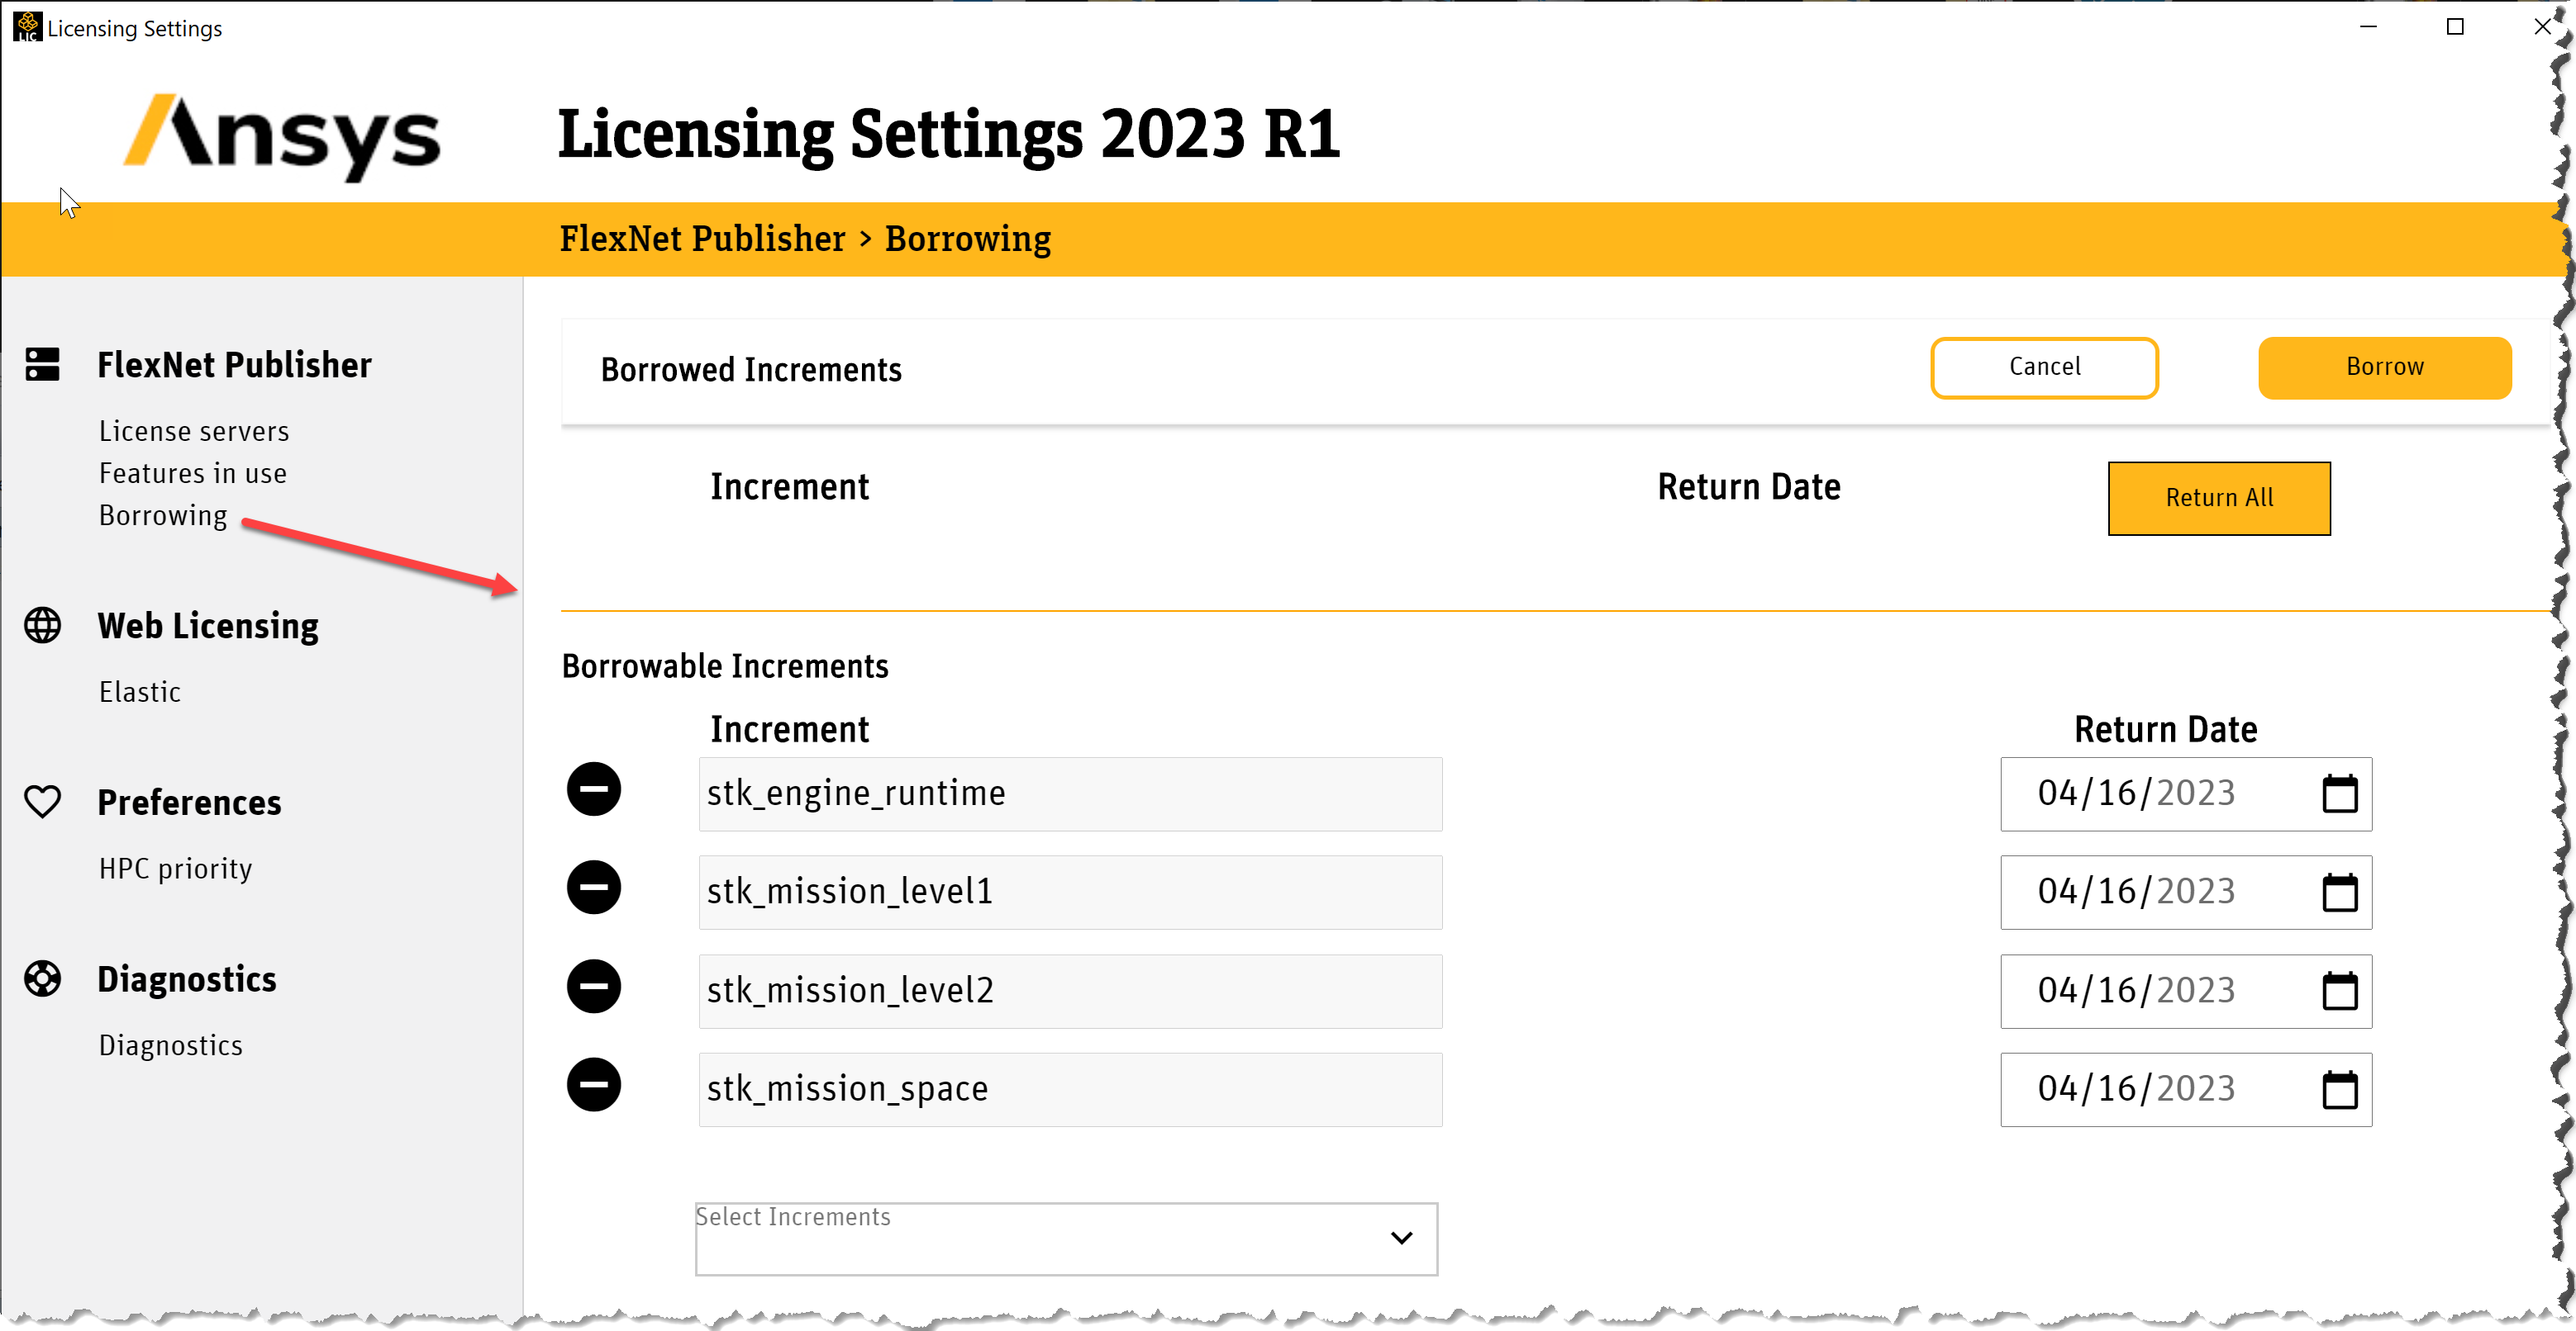Viewport: 2576px width, 1331px height.
Task: Remove the stk_engine_runtime increment
Action: (593, 789)
